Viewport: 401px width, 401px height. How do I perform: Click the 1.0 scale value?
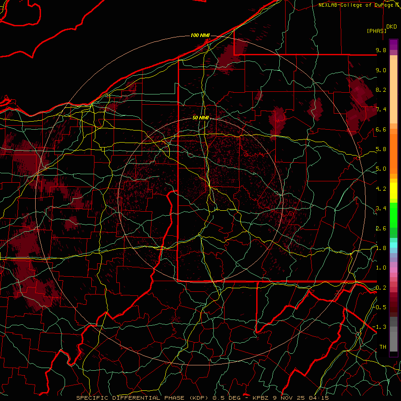click(381, 268)
